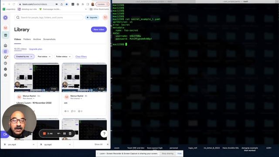
Task: Open Chrome extensions puzzle icon
Action: (83, 4)
